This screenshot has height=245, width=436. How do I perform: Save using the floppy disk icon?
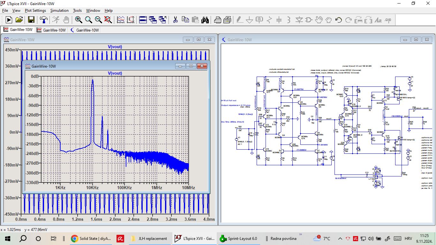tap(31, 20)
